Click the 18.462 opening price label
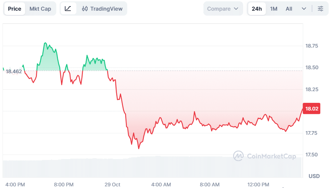The image size is (333, 188). pyautogui.click(x=14, y=71)
